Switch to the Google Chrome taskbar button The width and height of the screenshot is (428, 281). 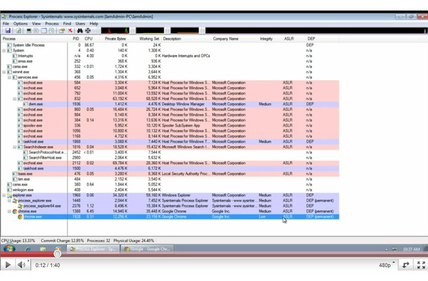[x=147, y=249]
